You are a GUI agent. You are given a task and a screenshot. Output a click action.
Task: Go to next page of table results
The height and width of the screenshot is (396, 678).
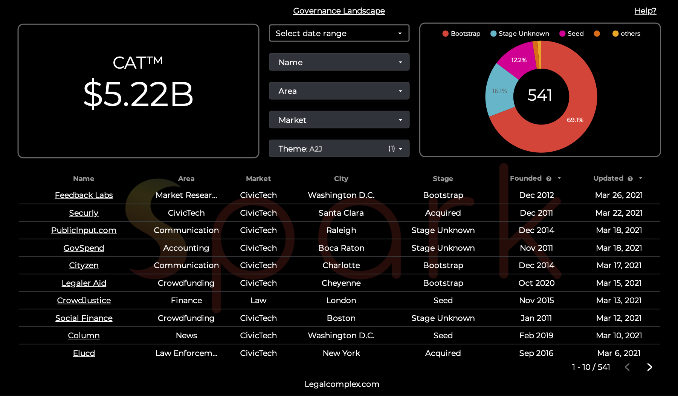coord(649,367)
